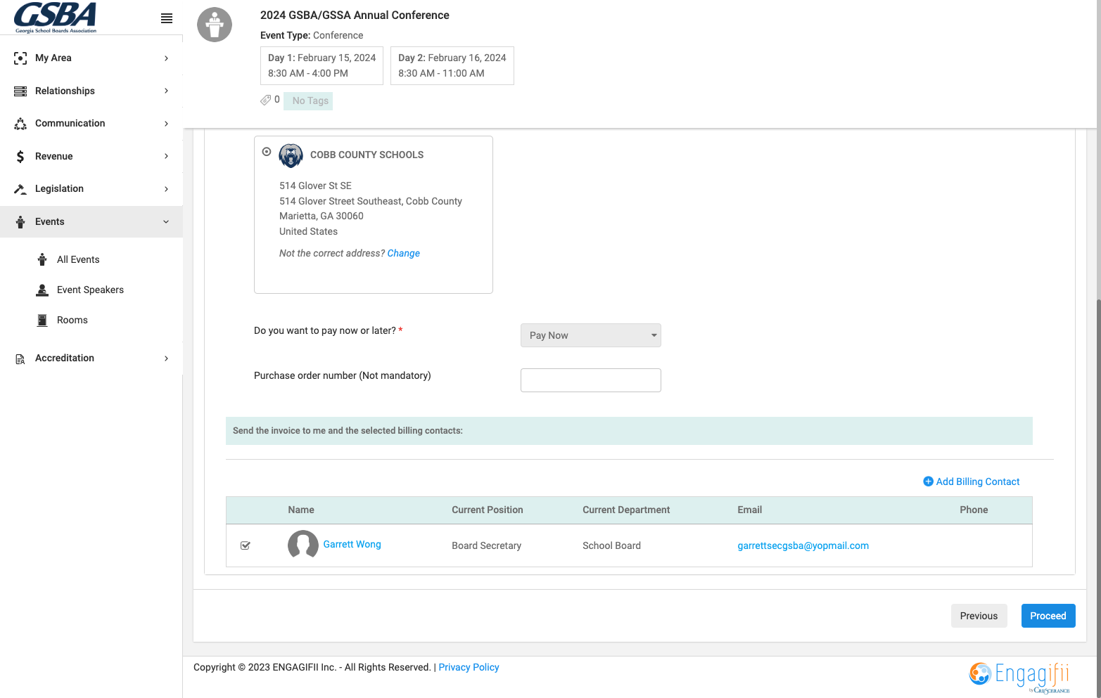Expand the Revenue chevron
The width and height of the screenshot is (1101, 698).
[166, 156]
